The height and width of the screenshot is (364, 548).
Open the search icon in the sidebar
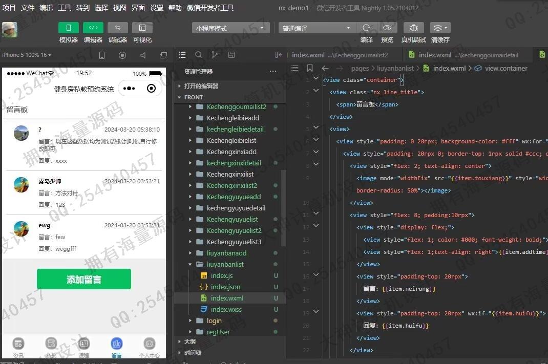(x=198, y=55)
